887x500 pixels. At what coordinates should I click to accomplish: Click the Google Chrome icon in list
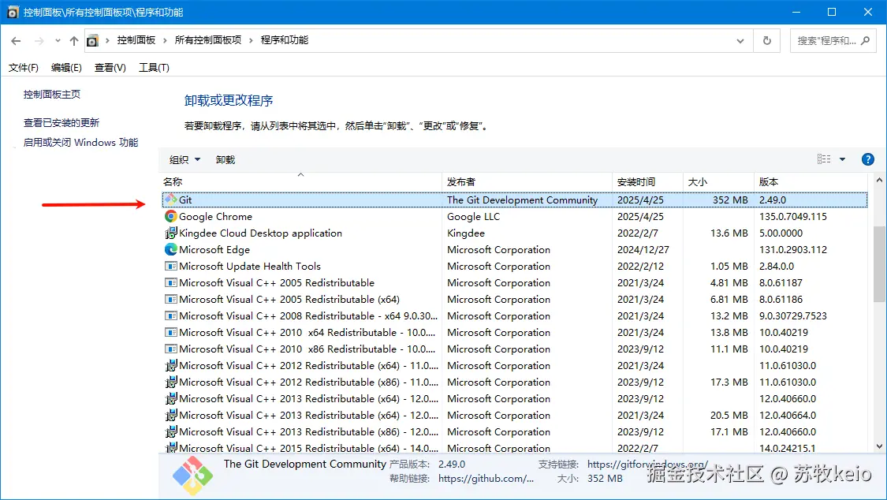click(x=171, y=216)
